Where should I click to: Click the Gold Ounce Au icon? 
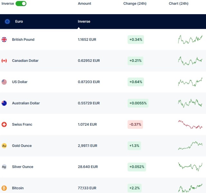pos(4,146)
